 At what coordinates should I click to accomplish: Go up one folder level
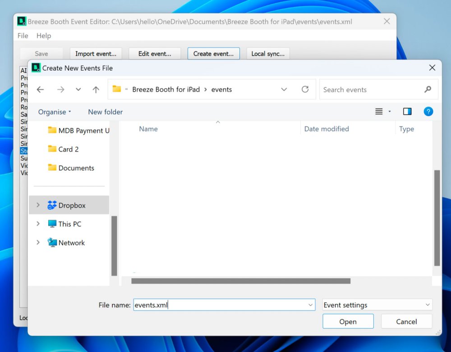[96, 90]
